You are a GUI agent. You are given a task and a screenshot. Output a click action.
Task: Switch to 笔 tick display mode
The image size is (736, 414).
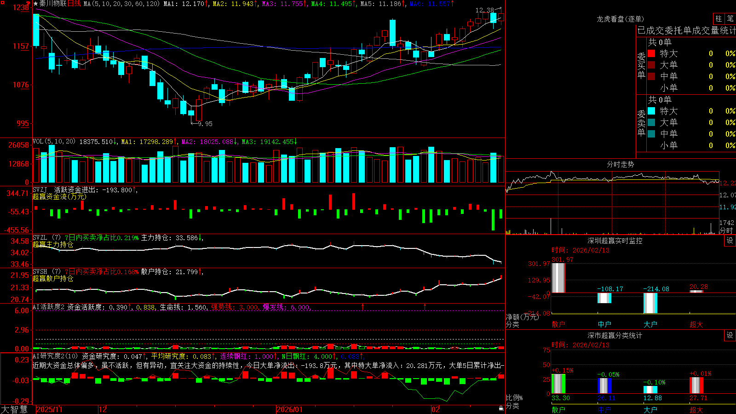(730, 19)
